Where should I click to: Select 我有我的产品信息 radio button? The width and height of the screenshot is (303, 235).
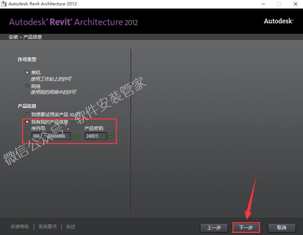coord(27,122)
